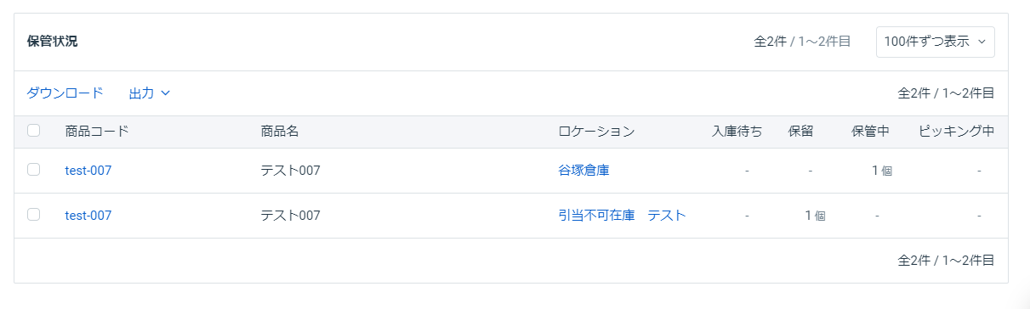Image resolution: width=1030 pixels, height=309 pixels.
Task: Check the checkbox for the 谷塚倉庫 row
Action: (33, 170)
